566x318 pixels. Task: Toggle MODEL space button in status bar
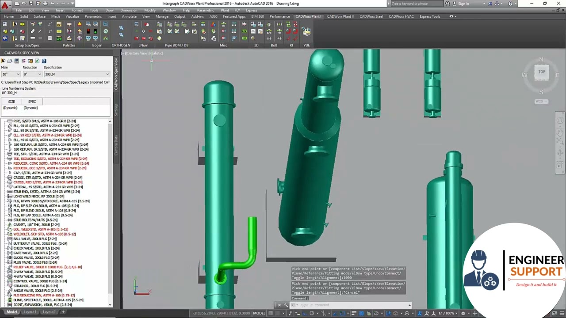point(259,313)
